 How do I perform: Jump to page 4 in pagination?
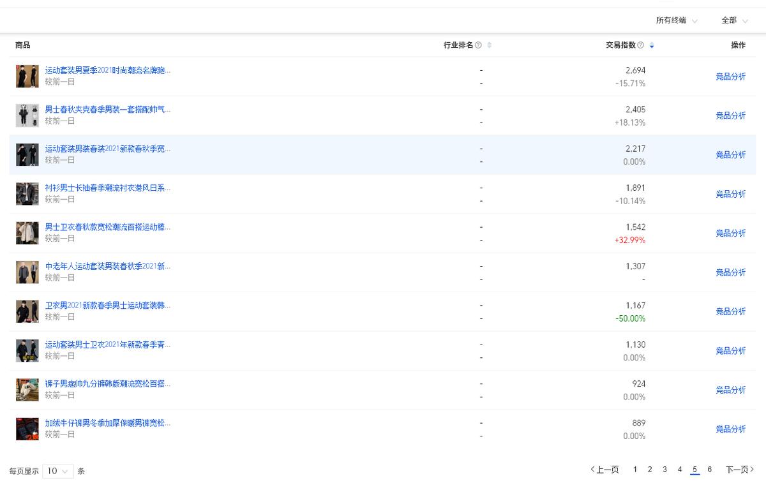pyautogui.click(x=680, y=470)
